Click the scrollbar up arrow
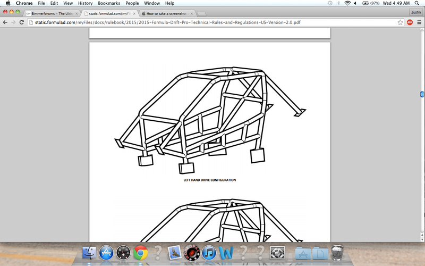Viewport: 425px width, 266px height. [x=422, y=235]
